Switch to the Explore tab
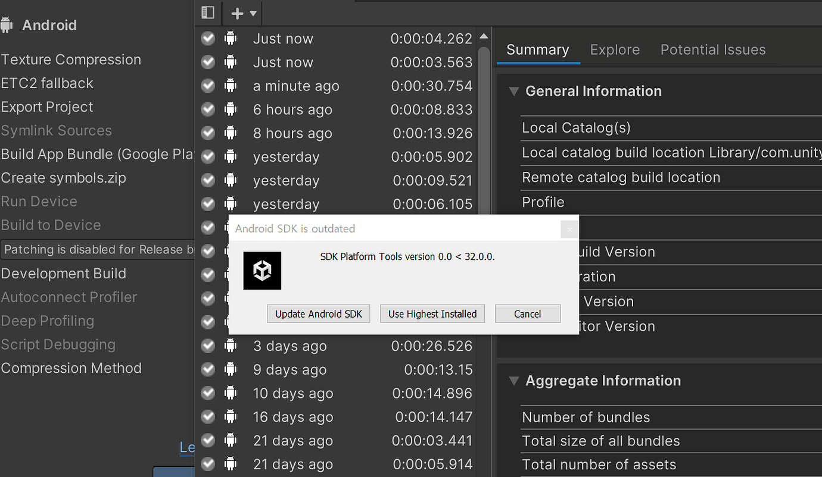 [615, 50]
